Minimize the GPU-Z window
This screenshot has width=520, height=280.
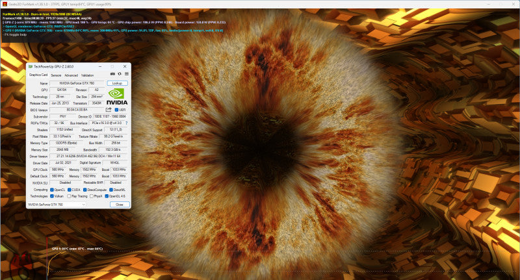[x=100, y=67]
